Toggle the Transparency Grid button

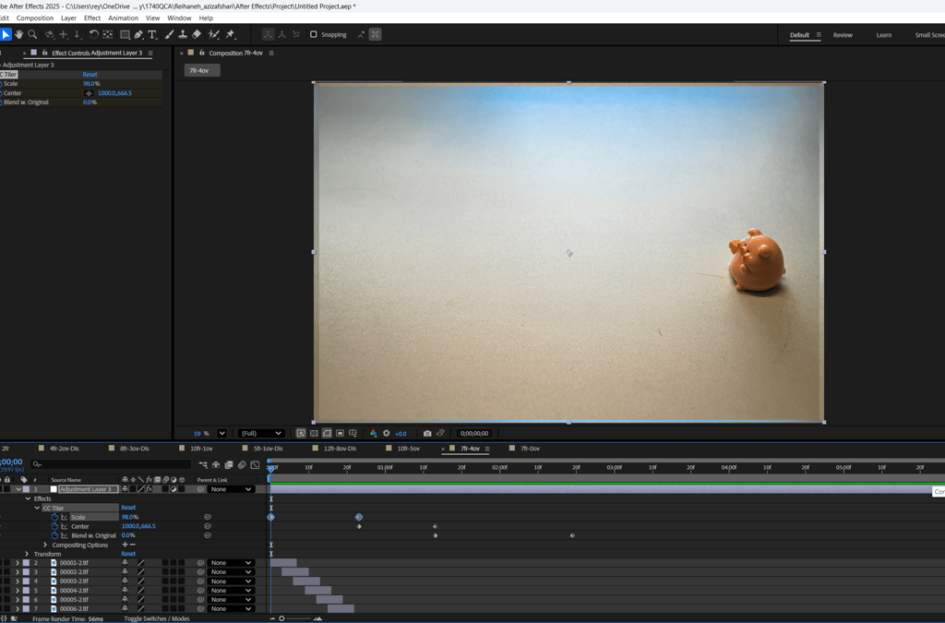[x=314, y=433]
